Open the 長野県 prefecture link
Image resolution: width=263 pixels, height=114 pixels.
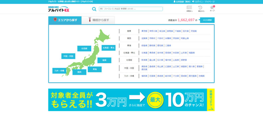pos(184,60)
